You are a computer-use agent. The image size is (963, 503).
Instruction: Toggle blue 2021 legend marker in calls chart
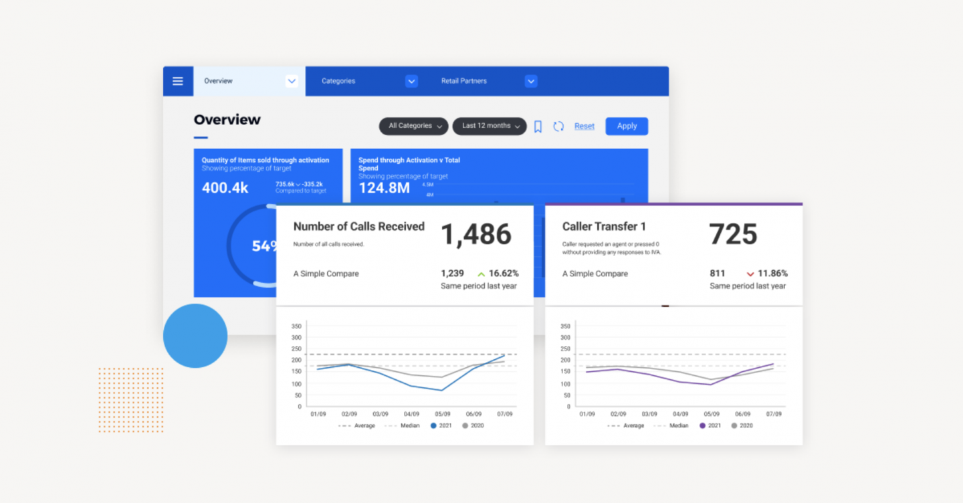(433, 425)
